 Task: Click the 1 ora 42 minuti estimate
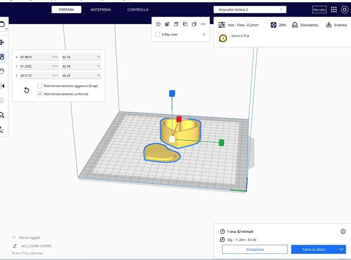click(240, 232)
